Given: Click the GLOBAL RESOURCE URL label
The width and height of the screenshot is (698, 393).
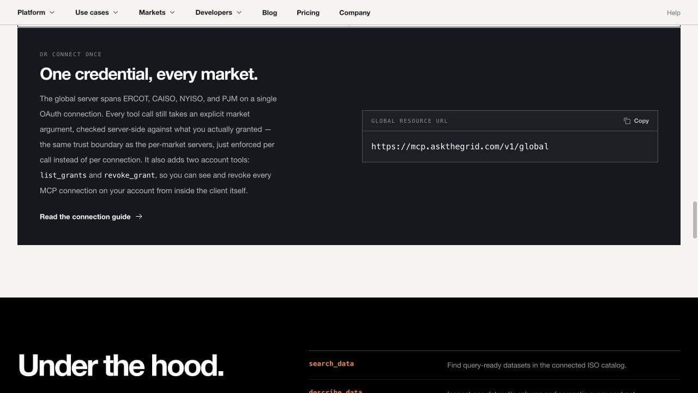Looking at the screenshot, I should pyautogui.click(x=410, y=121).
